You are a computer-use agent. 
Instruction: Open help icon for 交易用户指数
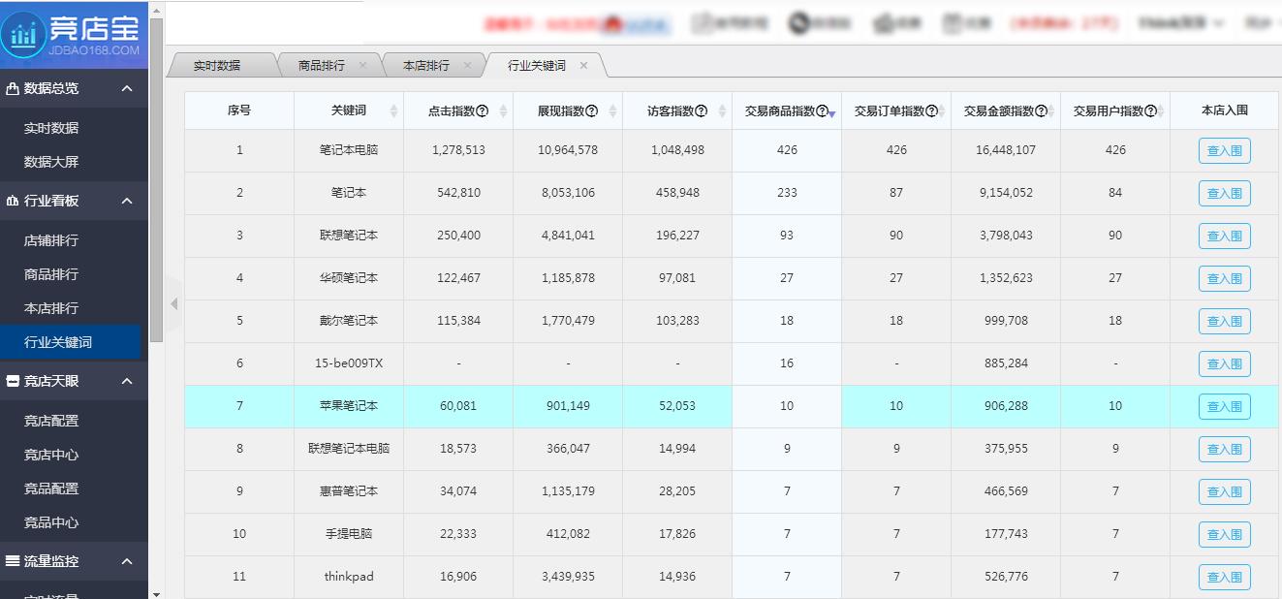pyautogui.click(x=1150, y=111)
